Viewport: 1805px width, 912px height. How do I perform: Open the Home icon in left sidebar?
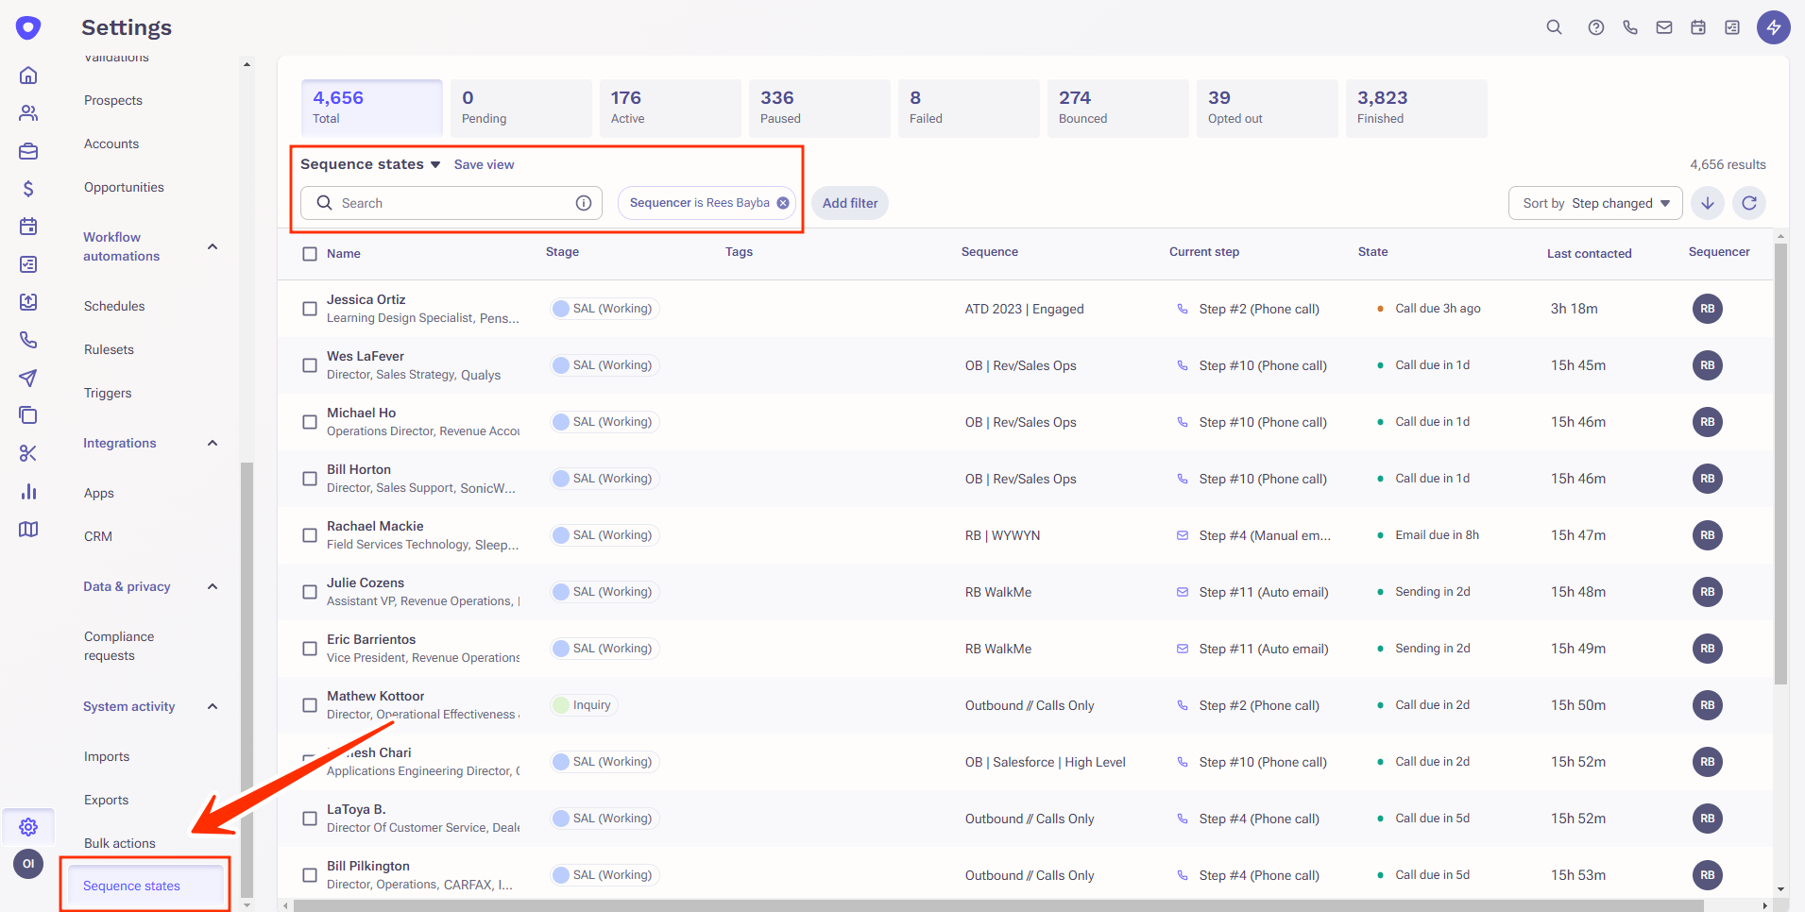tap(28, 76)
